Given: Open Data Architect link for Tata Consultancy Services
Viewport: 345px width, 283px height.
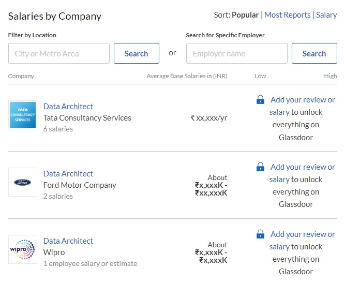Looking at the screenshot, I should tap(68, 107).
